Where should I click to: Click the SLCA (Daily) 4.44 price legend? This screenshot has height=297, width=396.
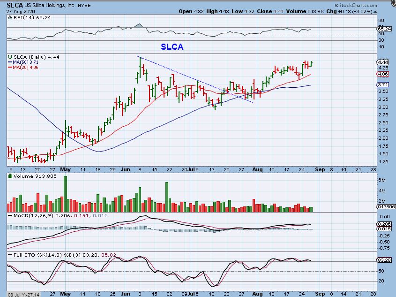point(37,57)
